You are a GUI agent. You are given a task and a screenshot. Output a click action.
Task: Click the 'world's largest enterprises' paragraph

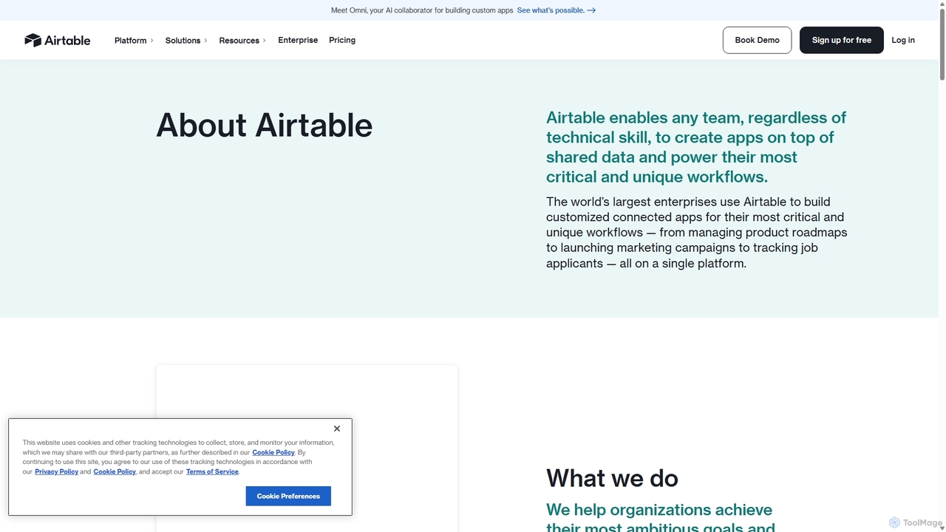point(697,232)
